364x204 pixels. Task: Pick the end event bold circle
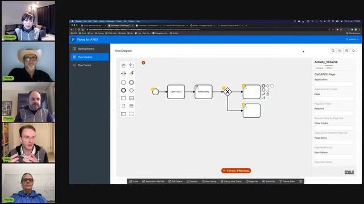(123, 90)
